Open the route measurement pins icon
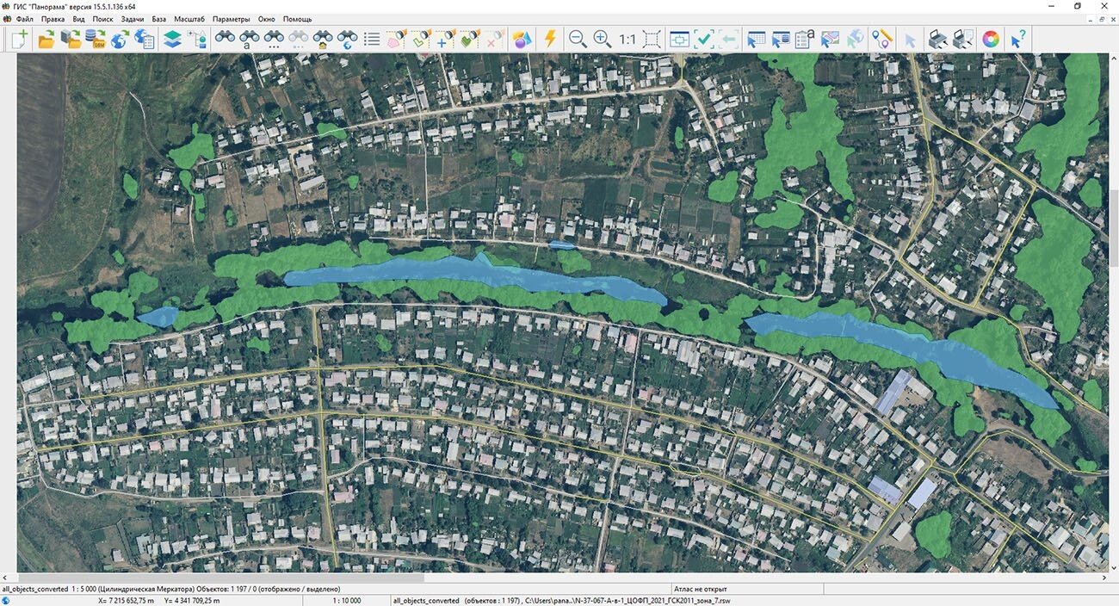 pyautogui.click(x=882, y=39)
